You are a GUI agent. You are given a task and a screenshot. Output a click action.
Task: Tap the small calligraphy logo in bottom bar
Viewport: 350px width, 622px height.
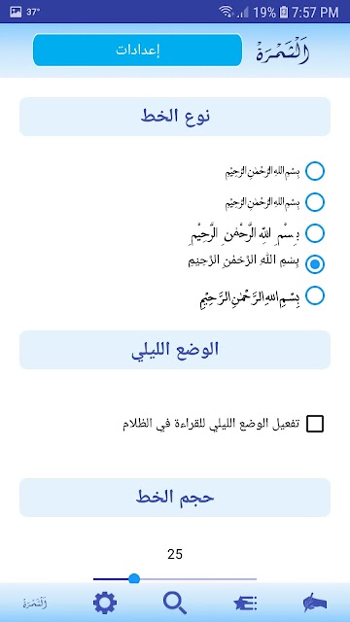pos(35,604)
